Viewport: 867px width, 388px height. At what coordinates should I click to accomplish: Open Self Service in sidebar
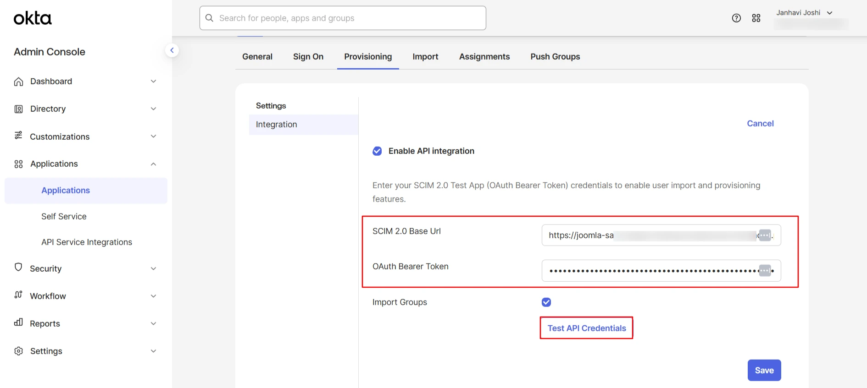(x=64, y=217)
